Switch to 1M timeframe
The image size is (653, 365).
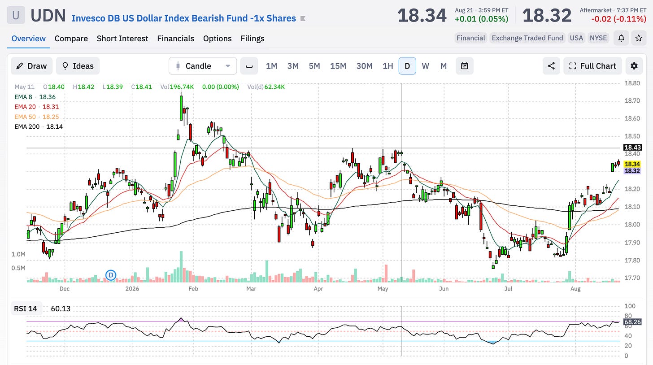pos(271,66)
